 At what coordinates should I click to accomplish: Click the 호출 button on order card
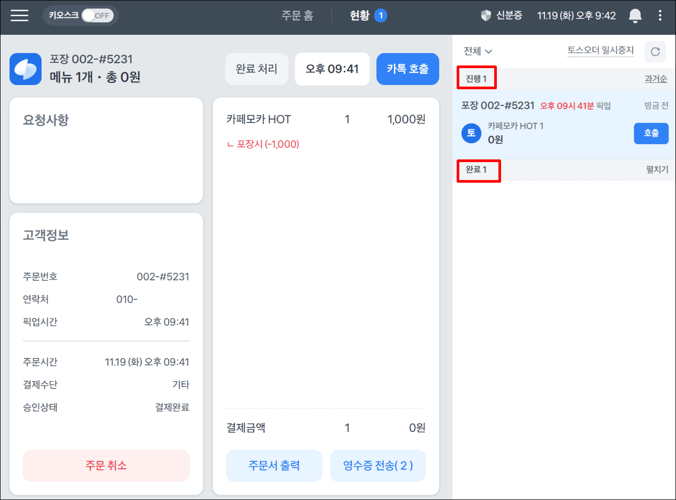651,134
